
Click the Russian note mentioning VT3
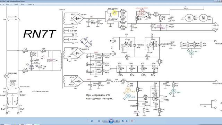(100, 97)
